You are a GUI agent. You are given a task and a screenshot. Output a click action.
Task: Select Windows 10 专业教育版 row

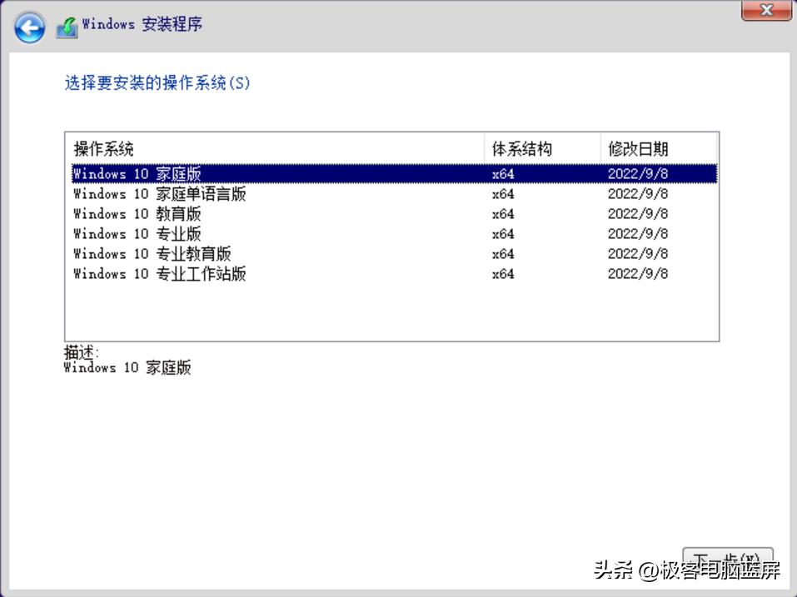click(395, 253)
